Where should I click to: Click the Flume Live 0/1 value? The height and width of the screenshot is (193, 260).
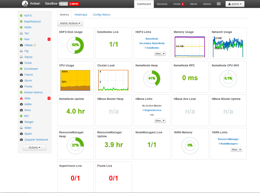(x=113, y=178)
